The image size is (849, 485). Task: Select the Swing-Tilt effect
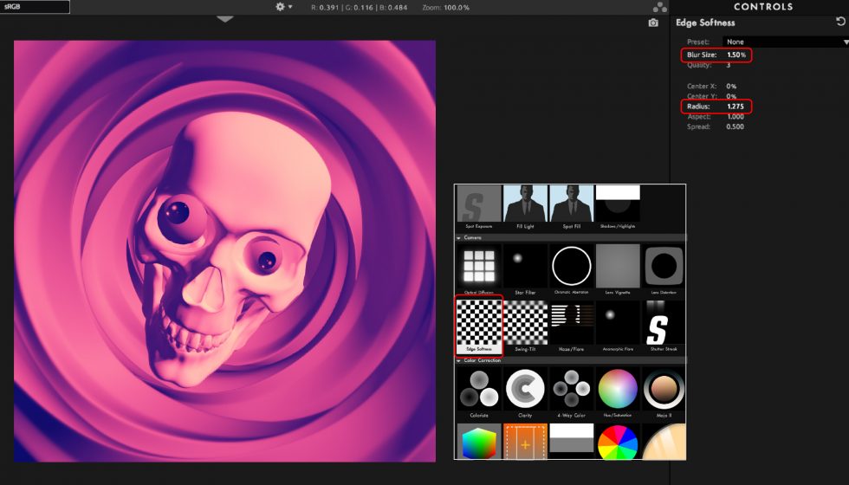[x=525, y=322]
